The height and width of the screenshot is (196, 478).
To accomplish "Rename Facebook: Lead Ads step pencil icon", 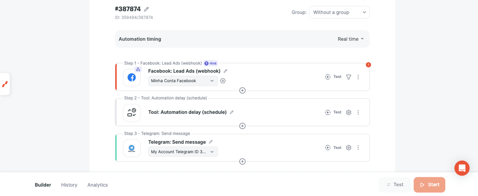I will click(x=225, y=71).
